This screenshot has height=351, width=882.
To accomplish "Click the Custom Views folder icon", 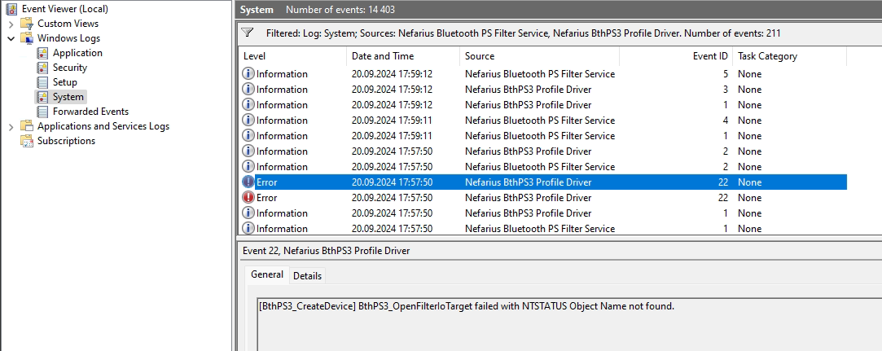I will [x=27, y=24].
